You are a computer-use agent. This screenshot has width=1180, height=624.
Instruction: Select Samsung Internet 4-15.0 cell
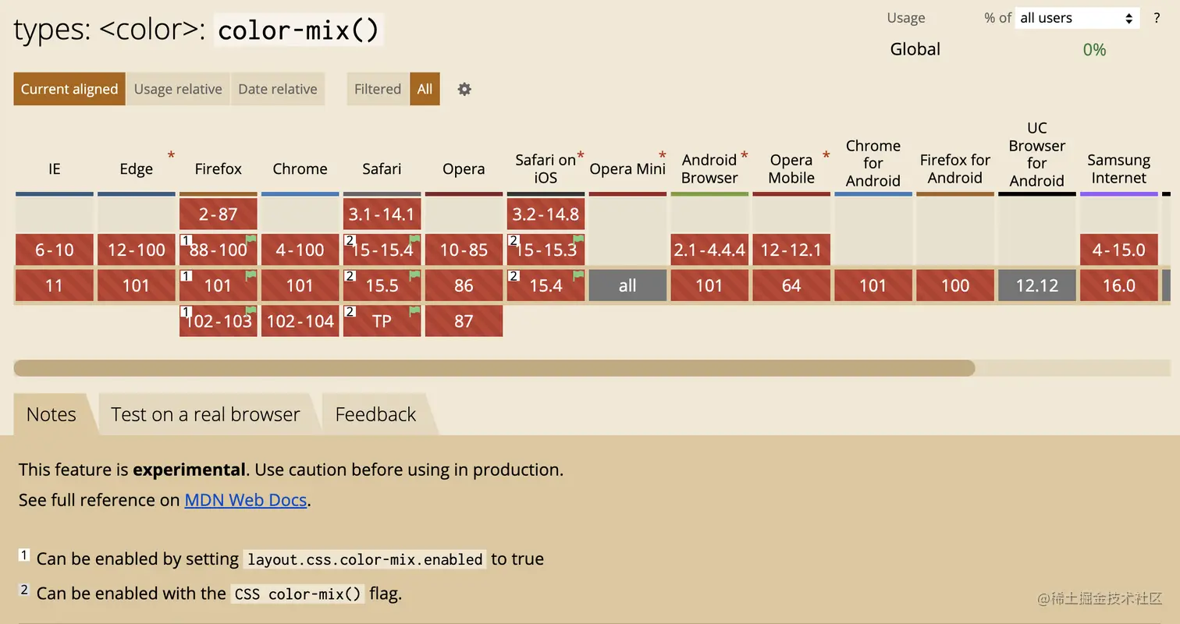point(1119,250)
